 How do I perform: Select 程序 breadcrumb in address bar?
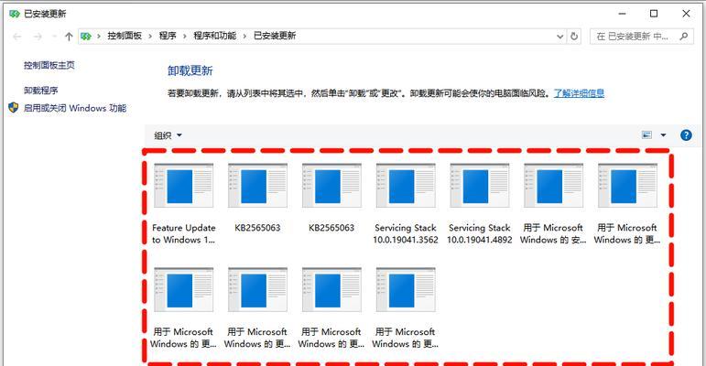pyautogui.click(x=168, y=36)
